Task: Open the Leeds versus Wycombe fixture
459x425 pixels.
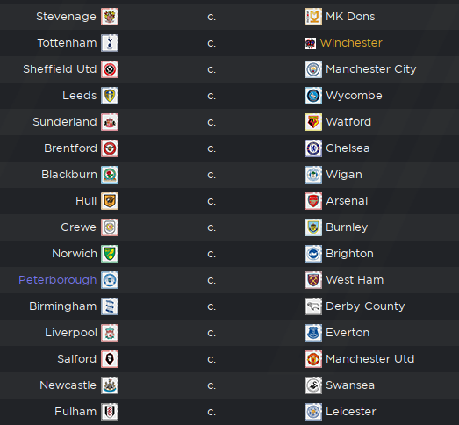Action: (230, 96)
